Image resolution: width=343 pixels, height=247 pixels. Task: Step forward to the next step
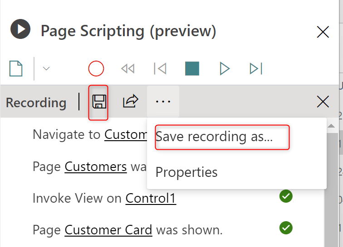click(256, 69)
